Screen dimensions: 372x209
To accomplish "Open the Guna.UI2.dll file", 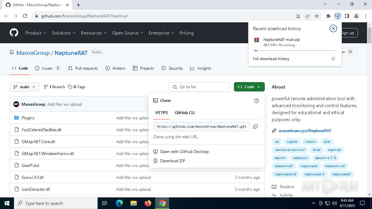I will coord(33,177).
